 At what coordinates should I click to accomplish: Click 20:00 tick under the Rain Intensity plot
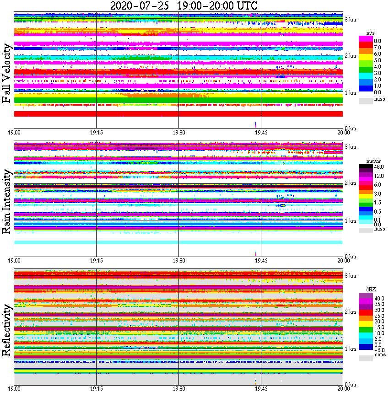[343, 261]
